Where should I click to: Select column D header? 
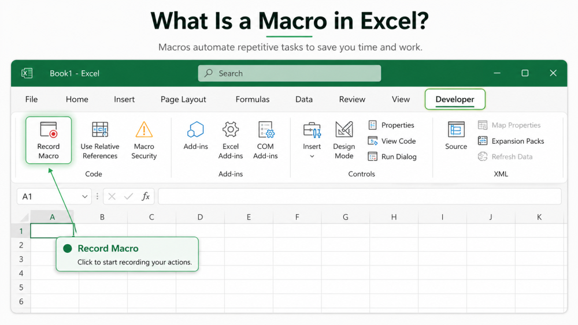[x=200, y=217]
